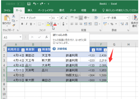
Task: Click the Increase Font Size icon
Action: click(x=62, y=18)
